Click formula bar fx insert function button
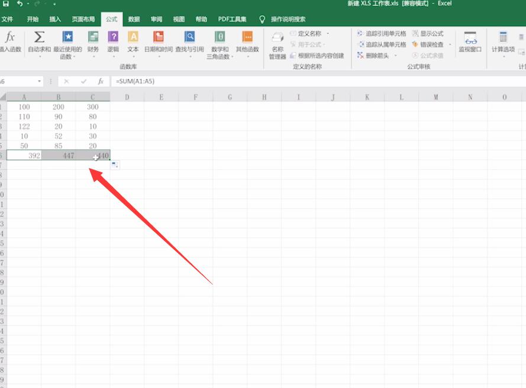The height and width of the screenshot is (388, 526). pyautogui.click(x=101, y=81)
